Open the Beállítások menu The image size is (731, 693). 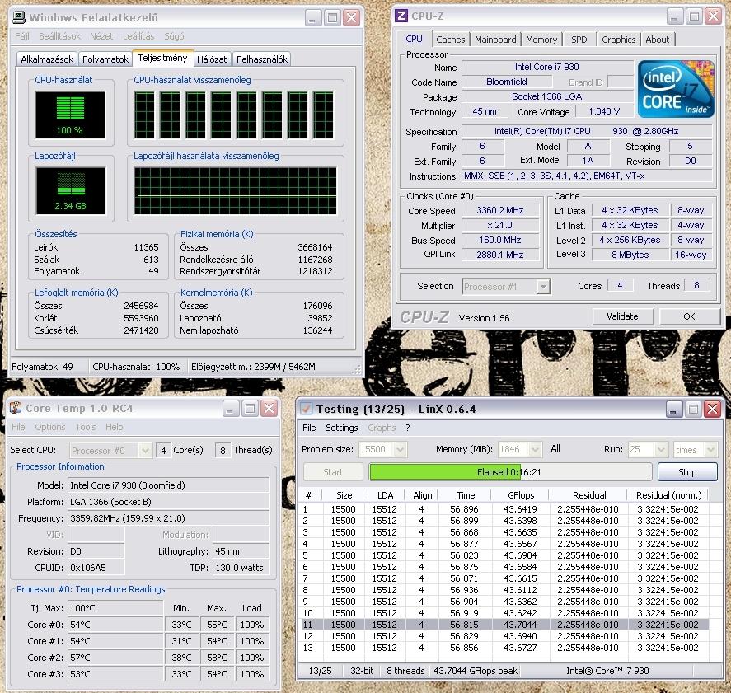click(x=59, y=36)
